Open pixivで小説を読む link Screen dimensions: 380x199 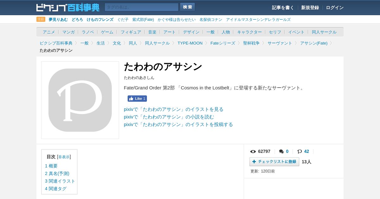[x=169, y=117]
